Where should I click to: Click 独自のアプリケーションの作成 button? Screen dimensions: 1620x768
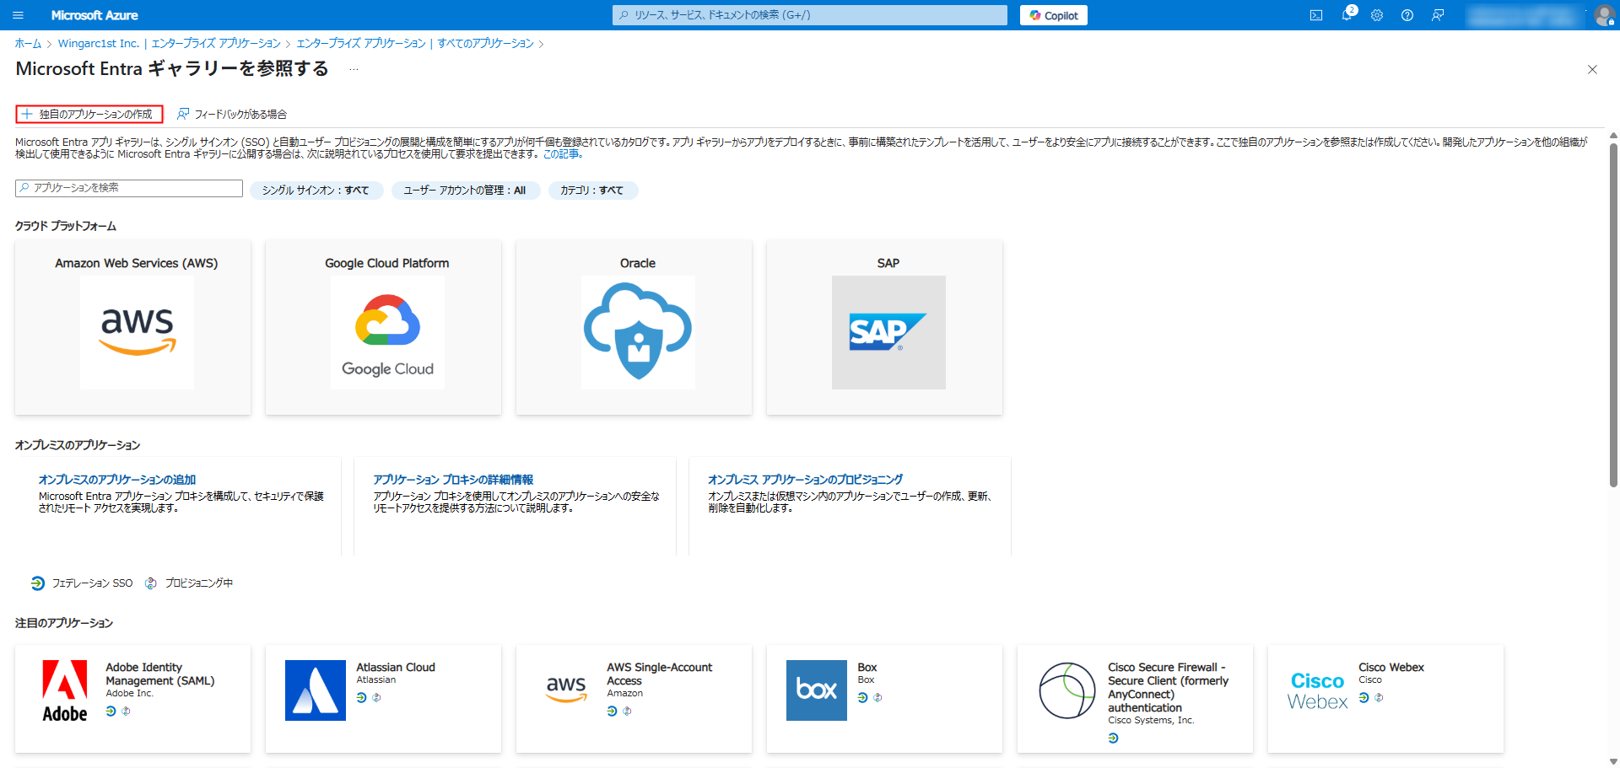pos(89,114)
